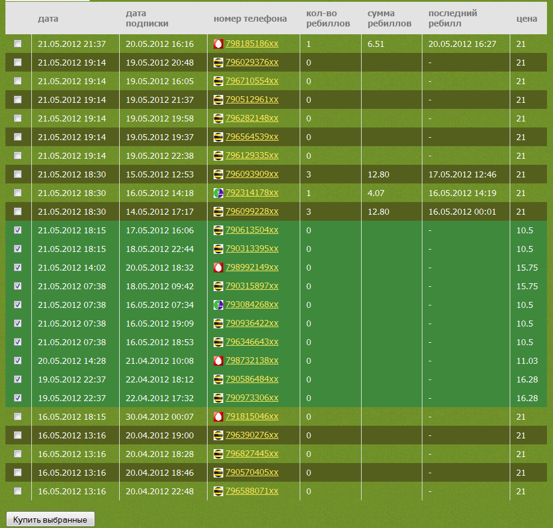Click the MTS icon beside 798732138xx

tap(218, 361)
